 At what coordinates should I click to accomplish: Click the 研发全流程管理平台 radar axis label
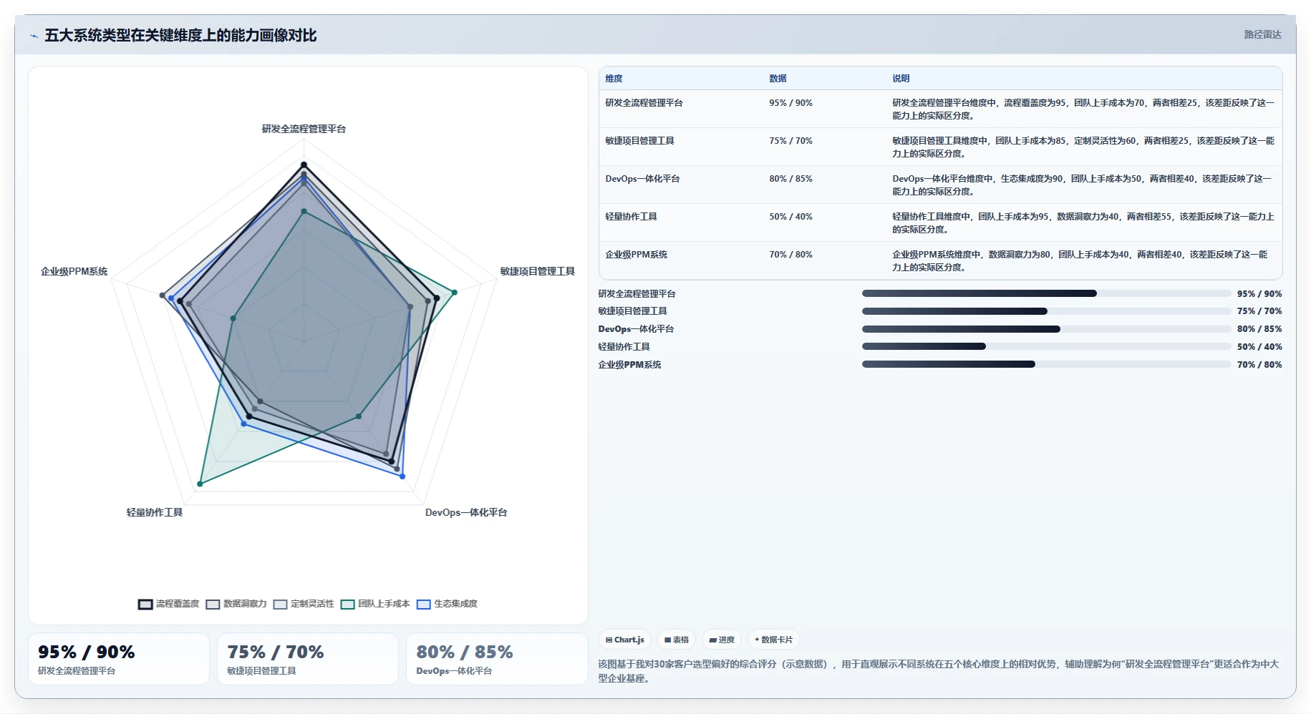point(304,129)
